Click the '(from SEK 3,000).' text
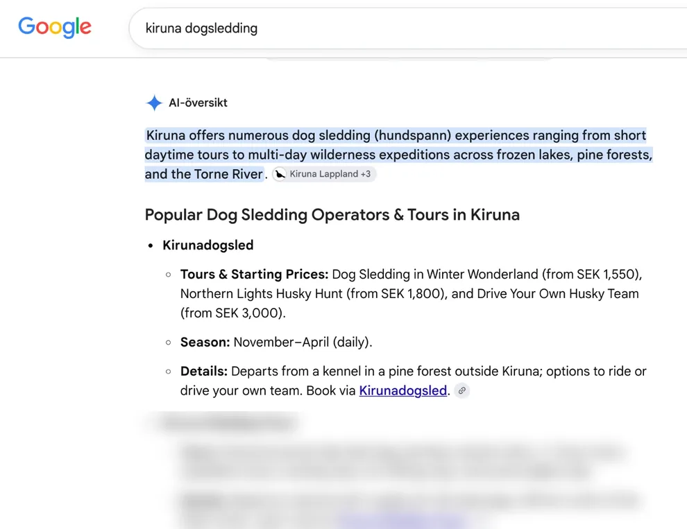Image resolution: width=687 pixels, height=529 pixels. (232, 313)
